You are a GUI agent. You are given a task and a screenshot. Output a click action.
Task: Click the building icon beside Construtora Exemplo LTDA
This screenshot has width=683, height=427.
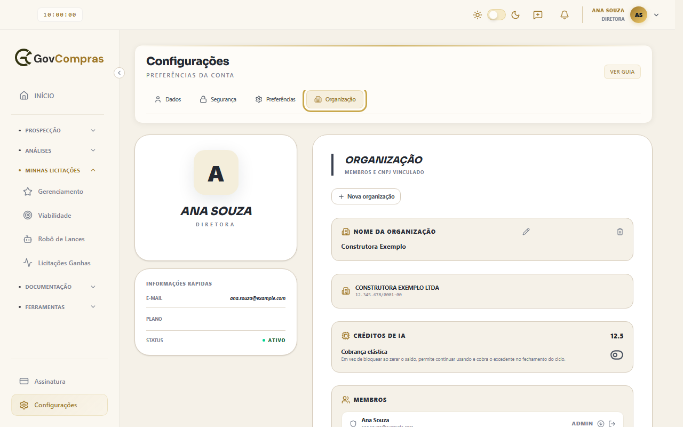coord(346,291)
